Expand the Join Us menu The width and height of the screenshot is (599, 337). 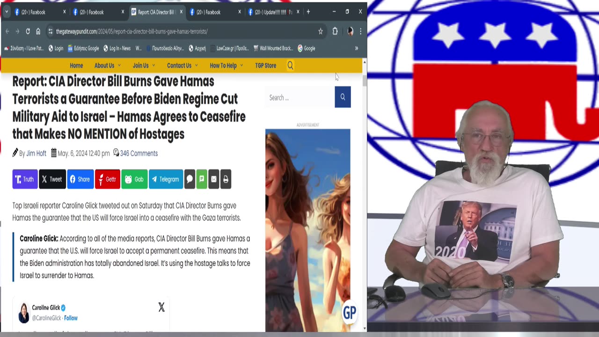[144, 66]
